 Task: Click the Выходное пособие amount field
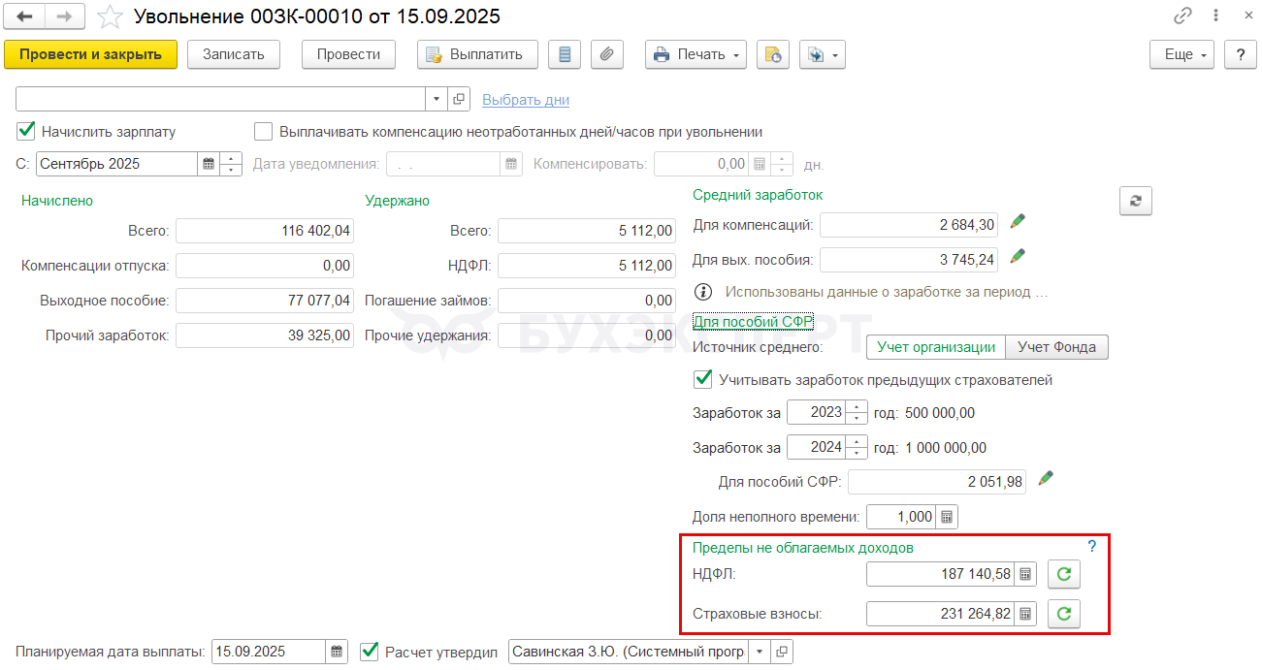[x=265, y=301]
